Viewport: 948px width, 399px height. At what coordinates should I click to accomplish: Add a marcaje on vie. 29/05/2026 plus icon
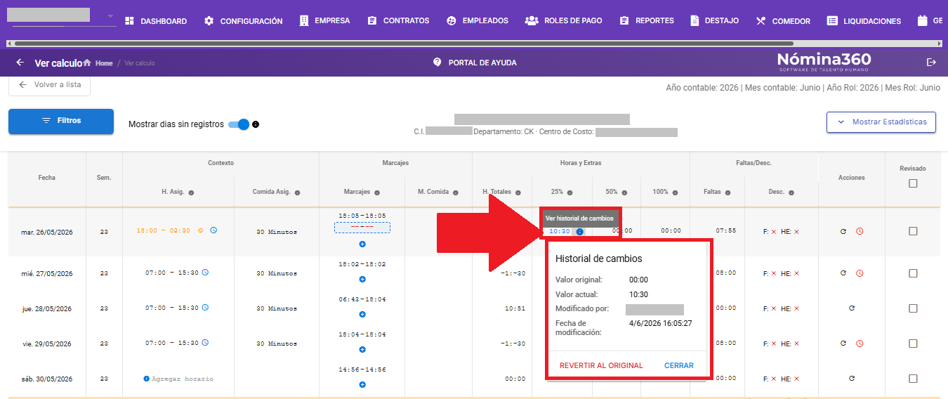[362, 349]
